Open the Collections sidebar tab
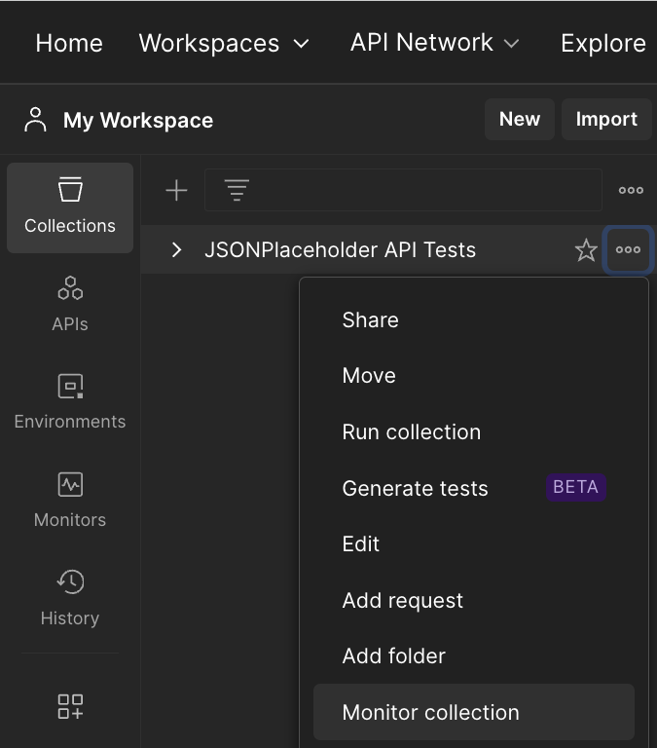The width and height of the screenshot is (657, 748). [x=70, y=206]
